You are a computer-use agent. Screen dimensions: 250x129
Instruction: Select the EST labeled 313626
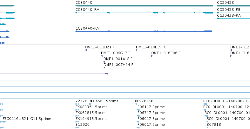point(83,125)
